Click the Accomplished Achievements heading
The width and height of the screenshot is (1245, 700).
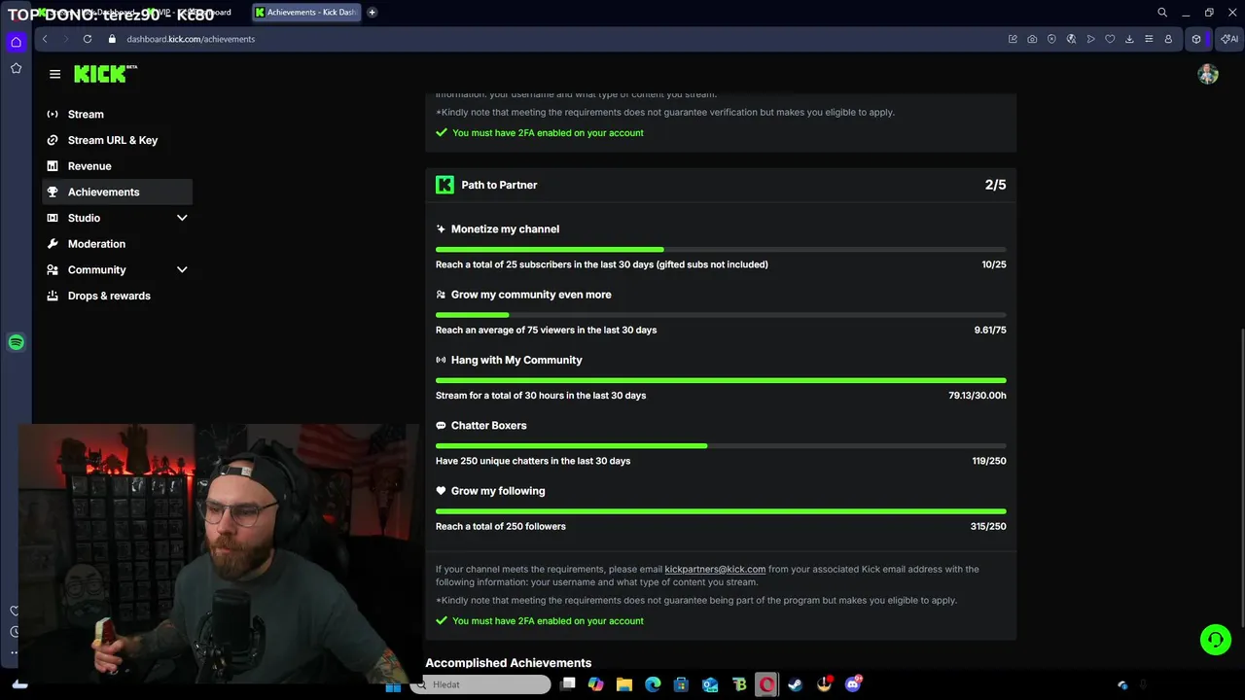[508, 663]
